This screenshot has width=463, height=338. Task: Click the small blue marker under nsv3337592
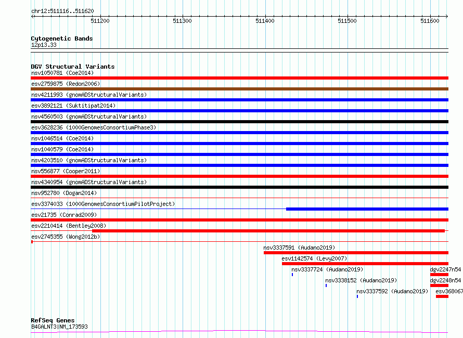[x=357, y=296]
